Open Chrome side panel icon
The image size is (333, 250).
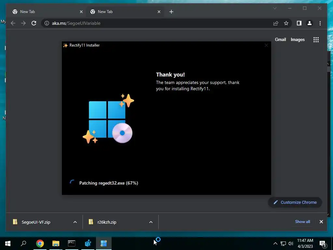pos(299,23)
